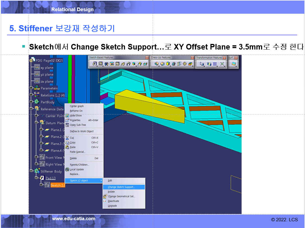Select Sketch.12 in the specification tree
Screen dimensions: 305x228
coord(58,185)
